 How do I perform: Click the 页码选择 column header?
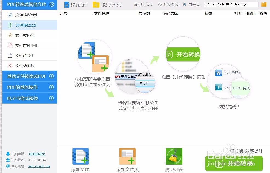pos(170,13)
